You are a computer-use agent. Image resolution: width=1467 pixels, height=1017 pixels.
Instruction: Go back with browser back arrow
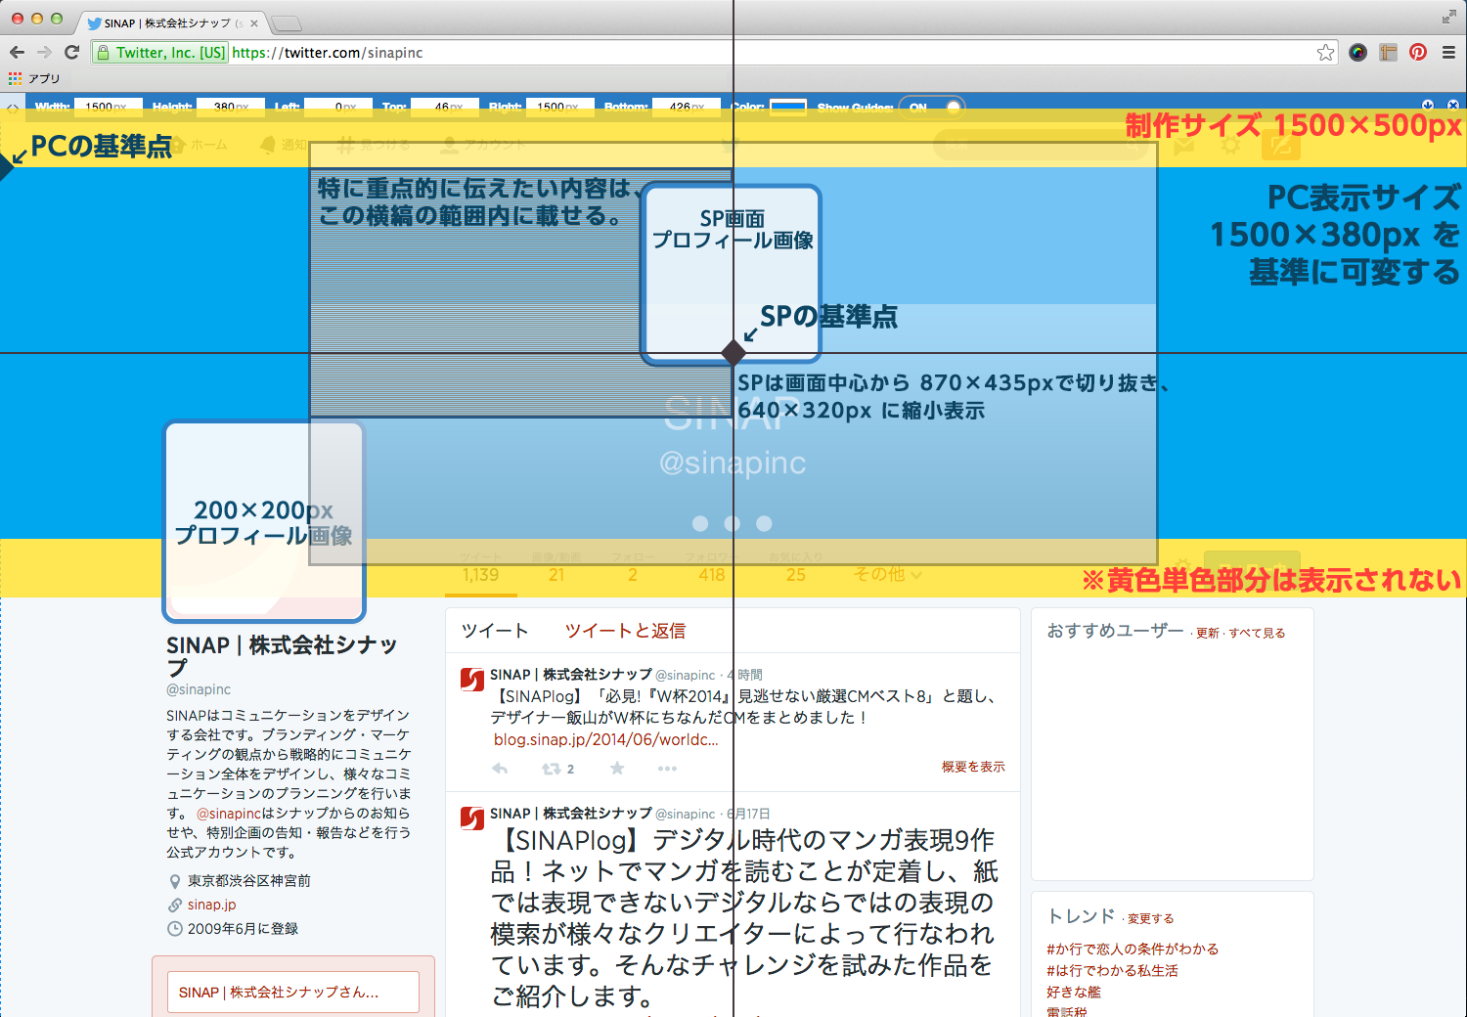(x=17, y=53)
